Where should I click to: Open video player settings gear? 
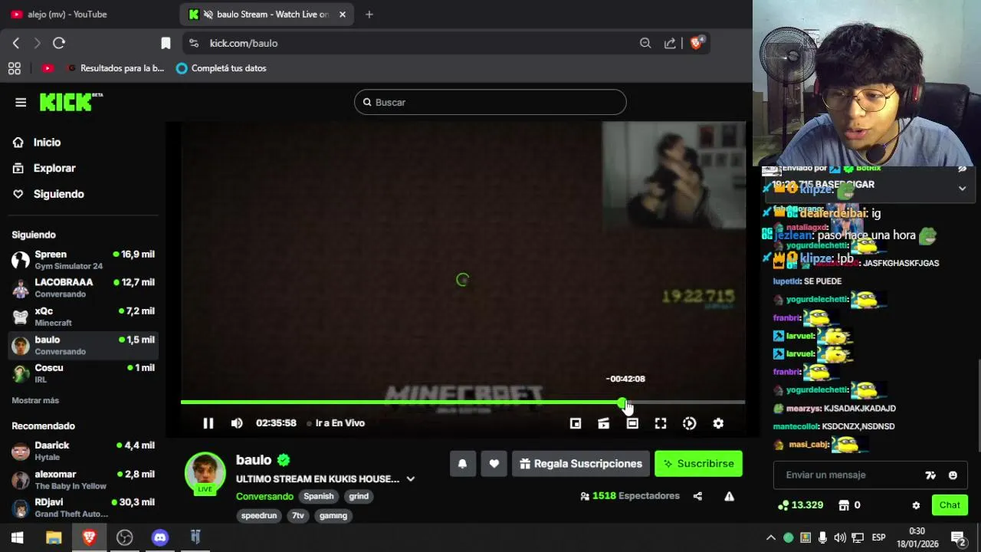tap(718, 423)
